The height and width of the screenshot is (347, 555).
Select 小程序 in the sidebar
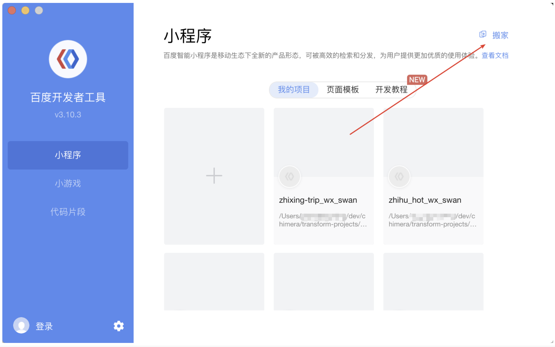tap(68, 155)
